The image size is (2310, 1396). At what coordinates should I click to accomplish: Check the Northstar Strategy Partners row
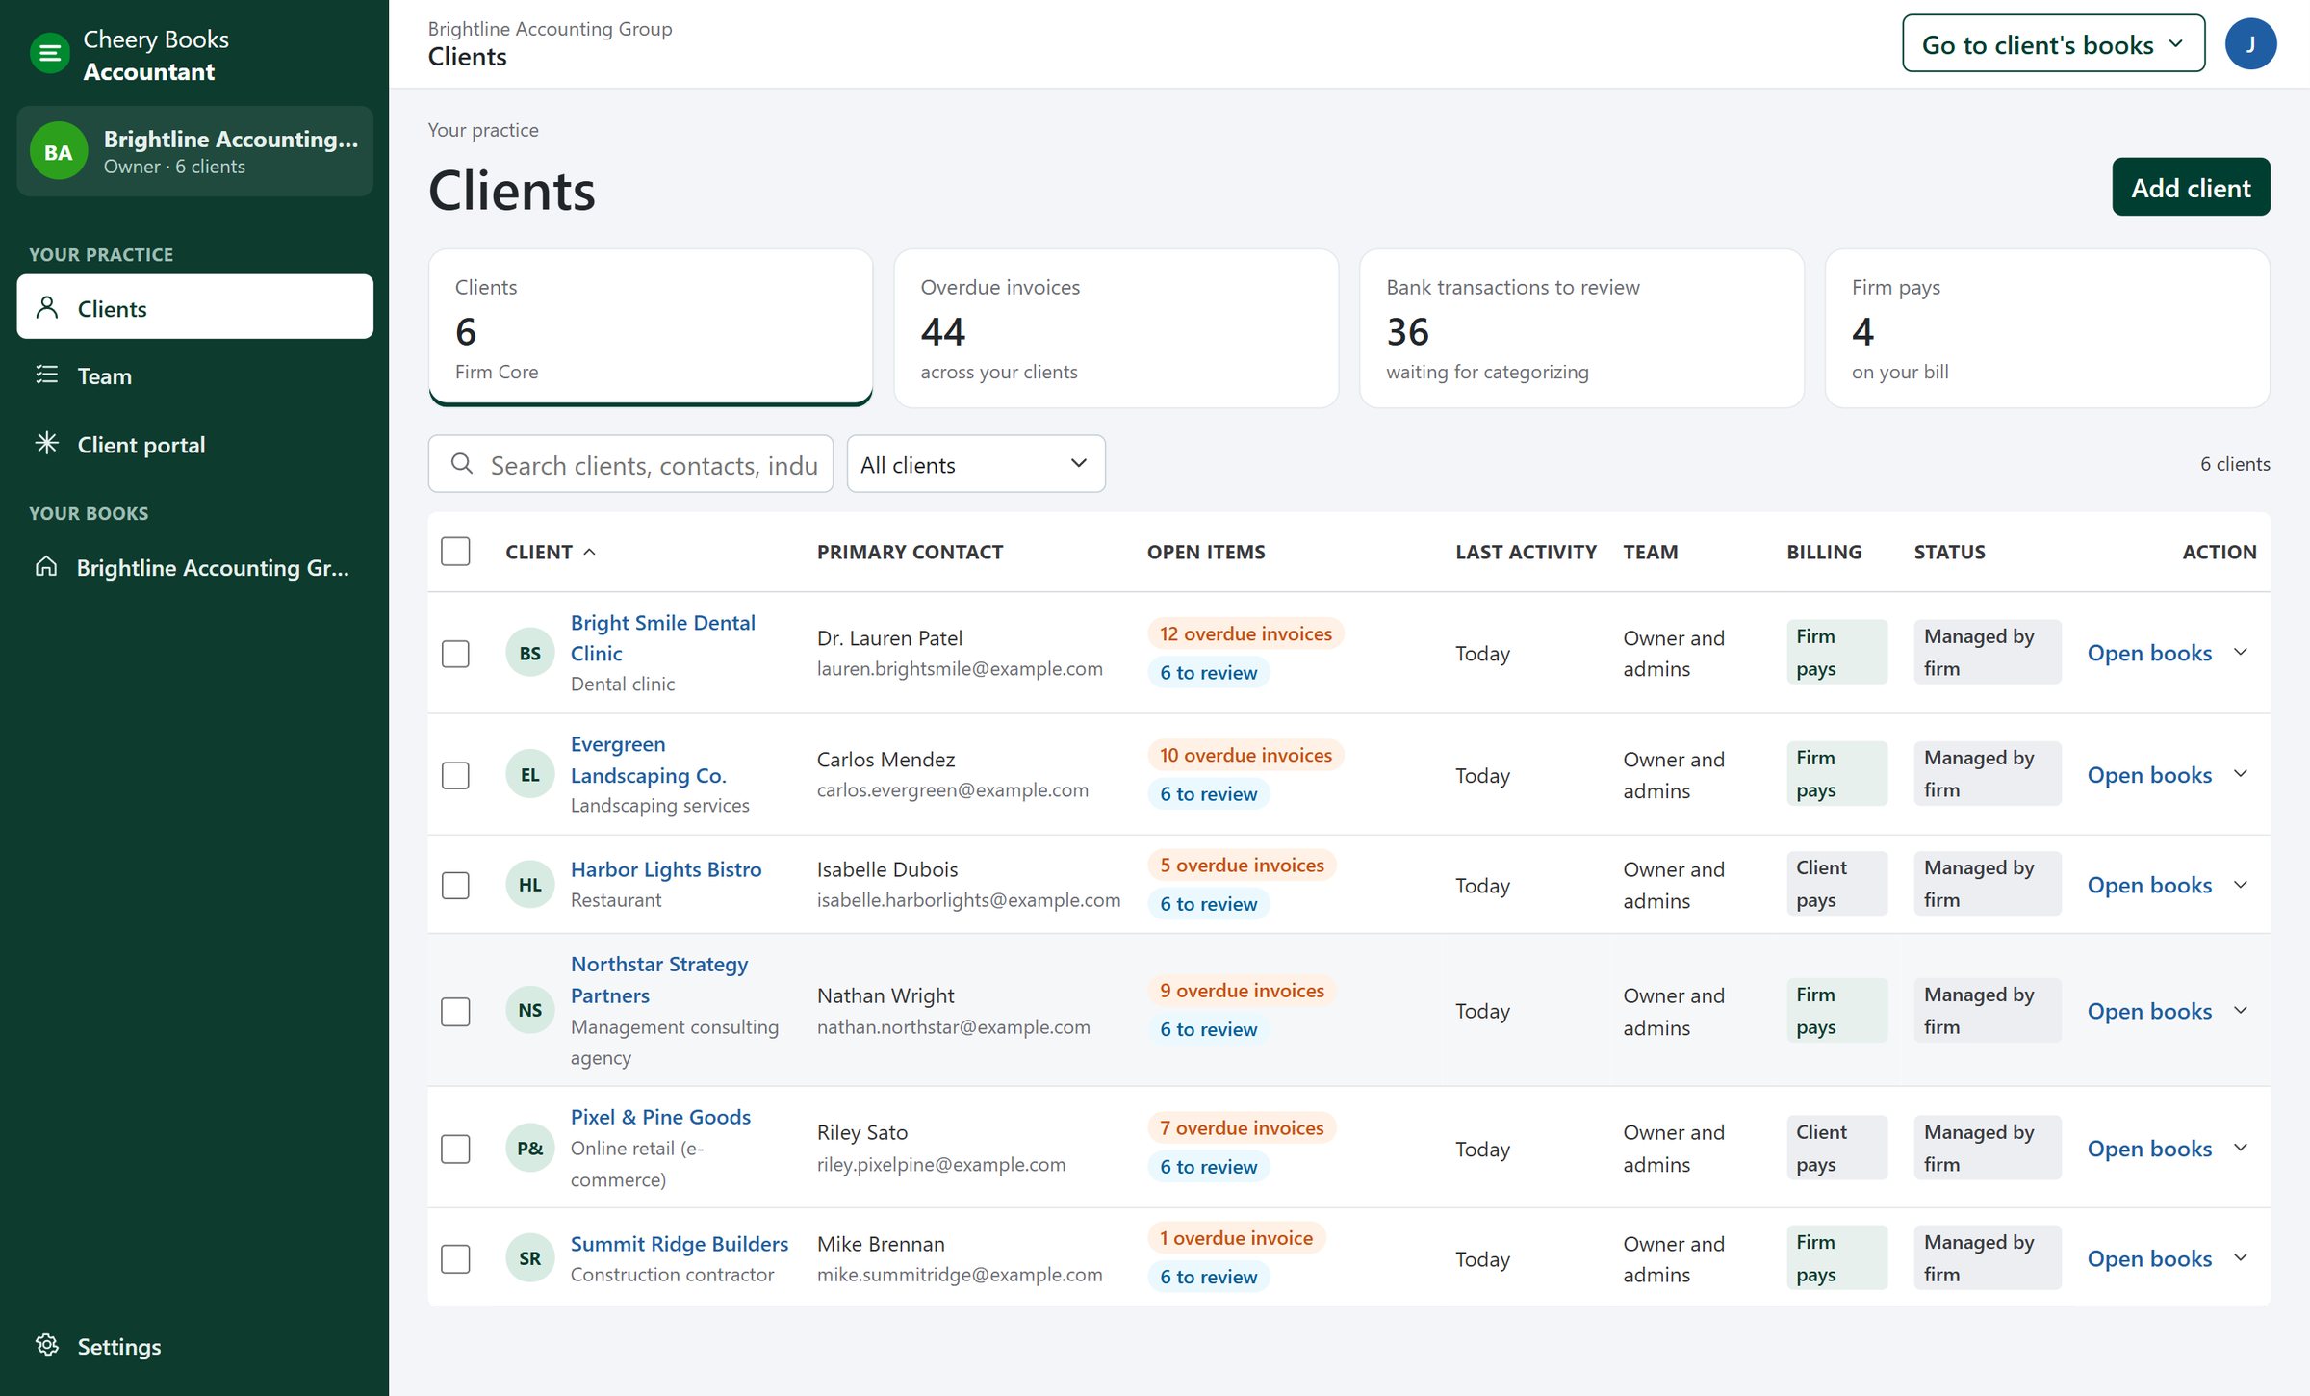455,1011
